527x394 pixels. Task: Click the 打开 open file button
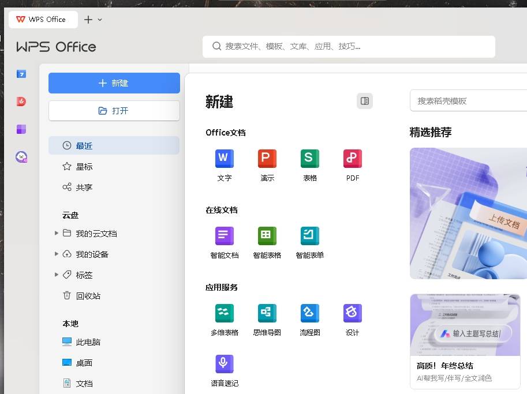114,111
